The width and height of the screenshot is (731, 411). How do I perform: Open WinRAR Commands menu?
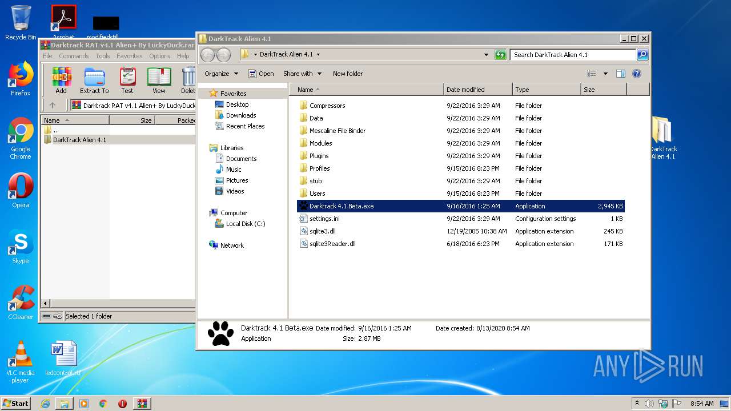coord(74,56)
